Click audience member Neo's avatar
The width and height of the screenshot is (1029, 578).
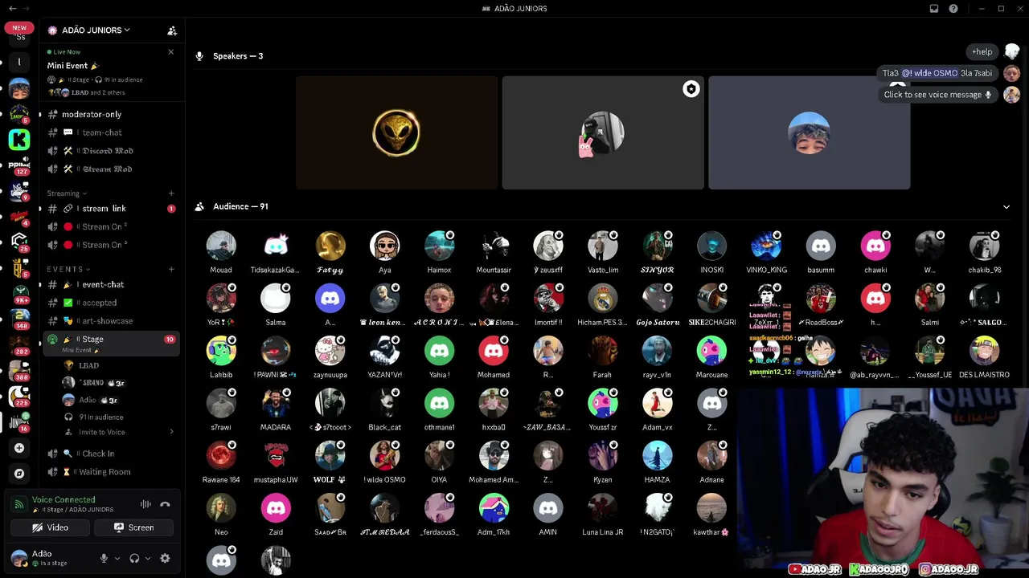[x=221, y=508]
